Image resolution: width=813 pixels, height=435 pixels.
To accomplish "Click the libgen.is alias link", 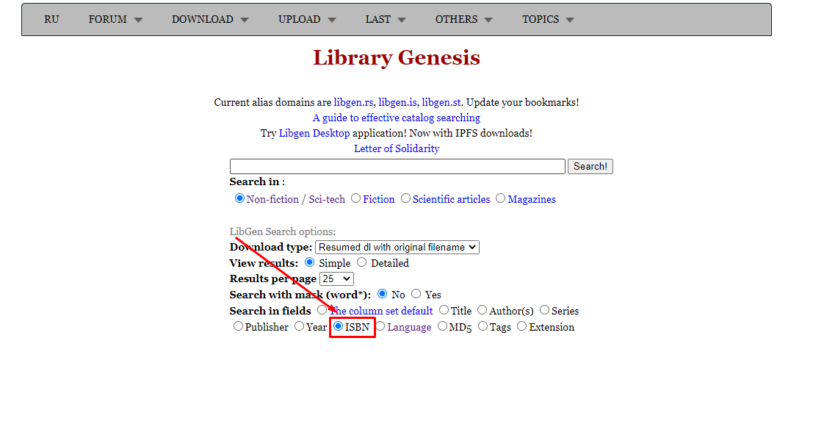I will click(397, 103).
